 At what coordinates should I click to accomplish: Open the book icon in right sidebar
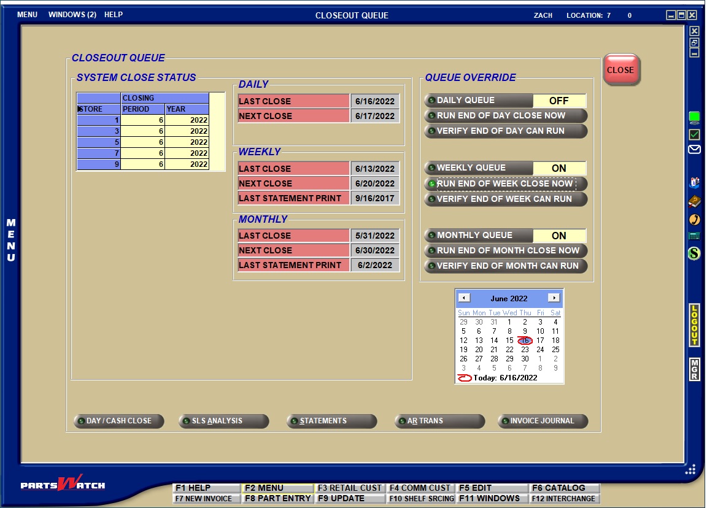pos(694,201)
